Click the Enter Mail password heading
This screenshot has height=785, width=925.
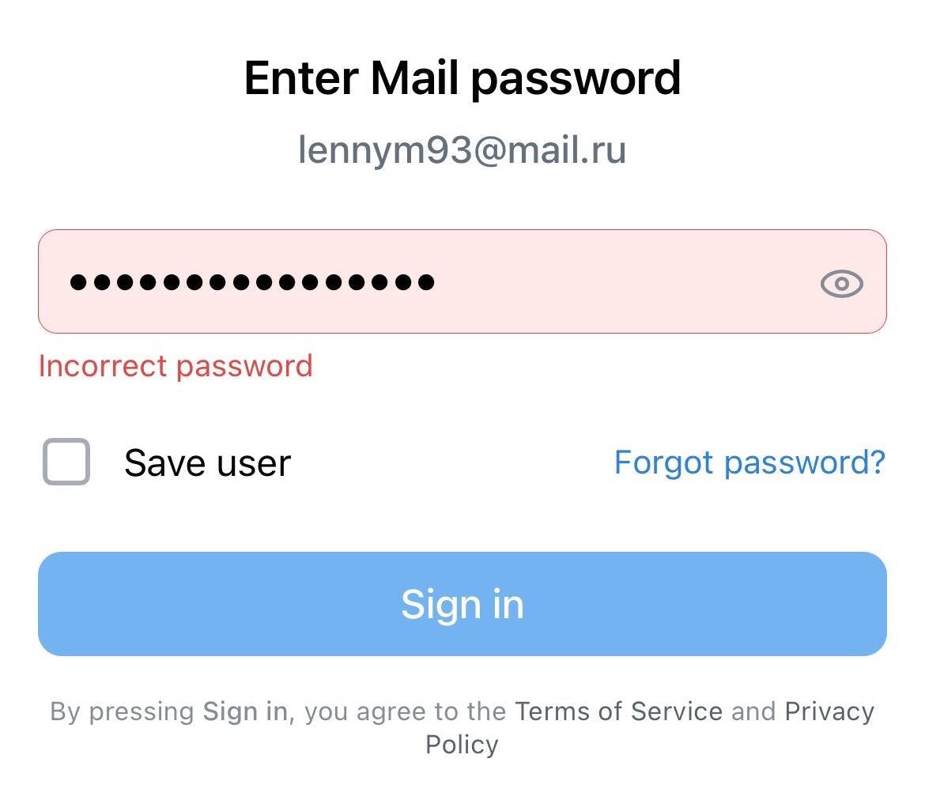[x=462, y=77]
